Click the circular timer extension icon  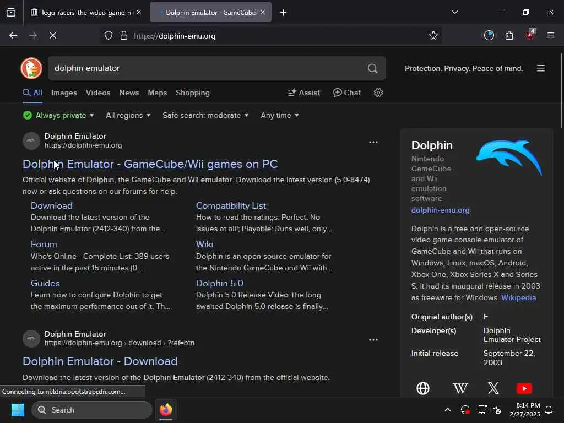(x=489, y=35)
